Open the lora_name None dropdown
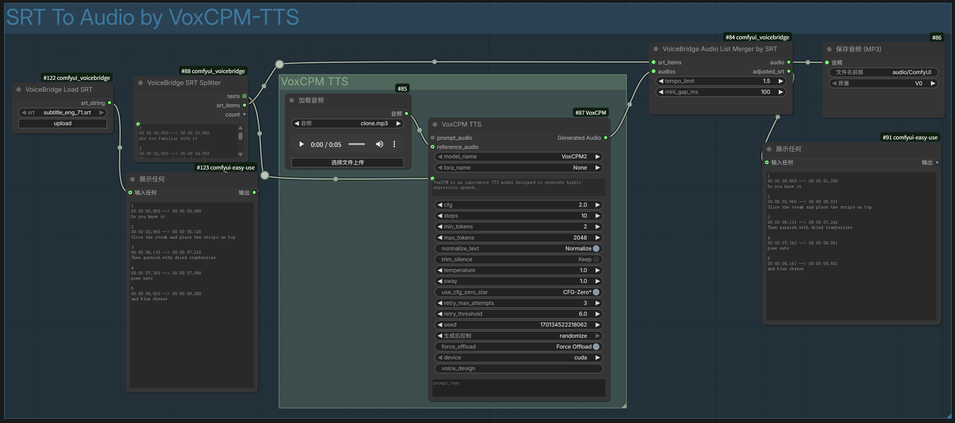The height and width of the screenshot is (423, 955). coord(518,168)
